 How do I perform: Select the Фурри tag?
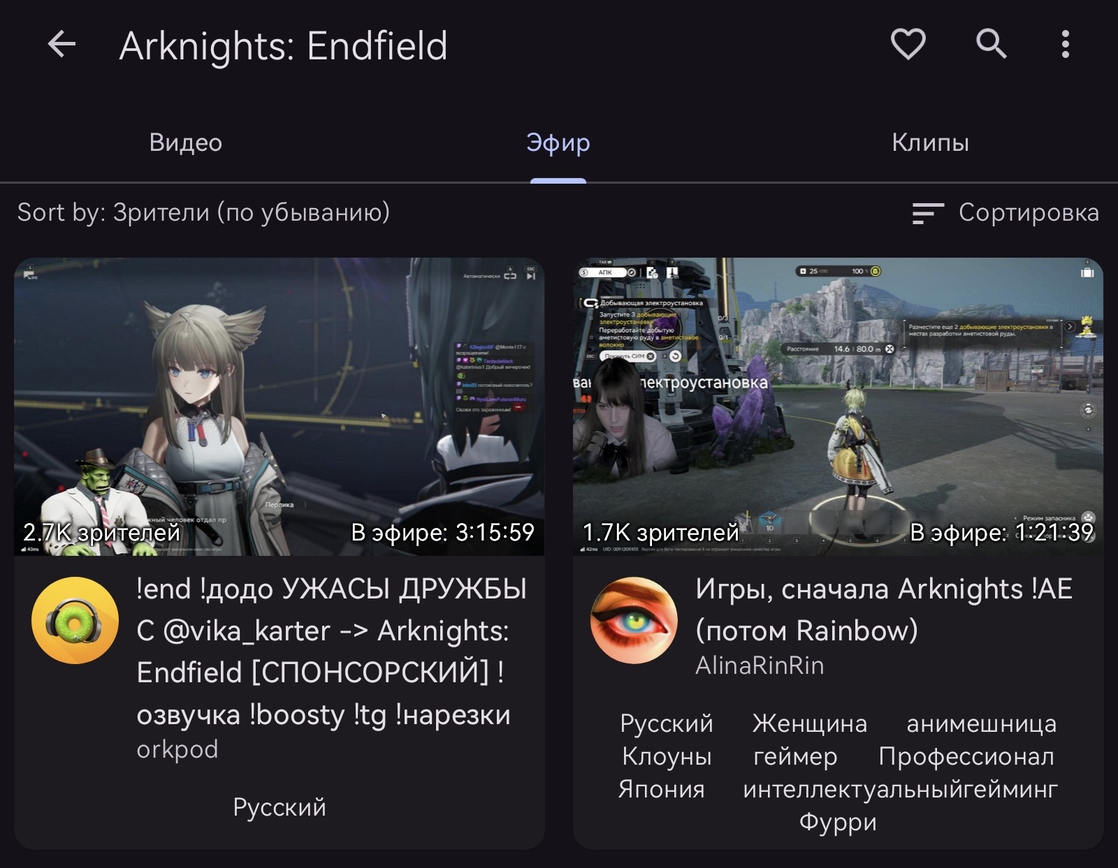coord(838,822)
